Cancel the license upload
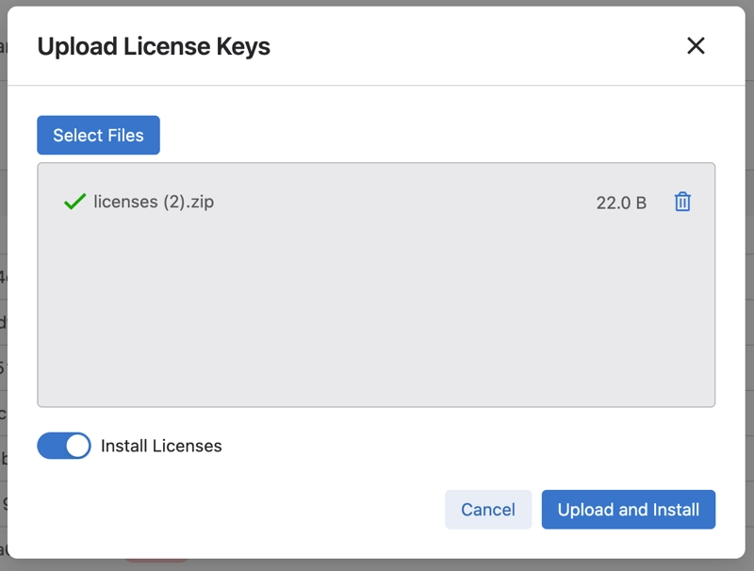This screenshot has height=571, width=754. (x=487, y=510)
